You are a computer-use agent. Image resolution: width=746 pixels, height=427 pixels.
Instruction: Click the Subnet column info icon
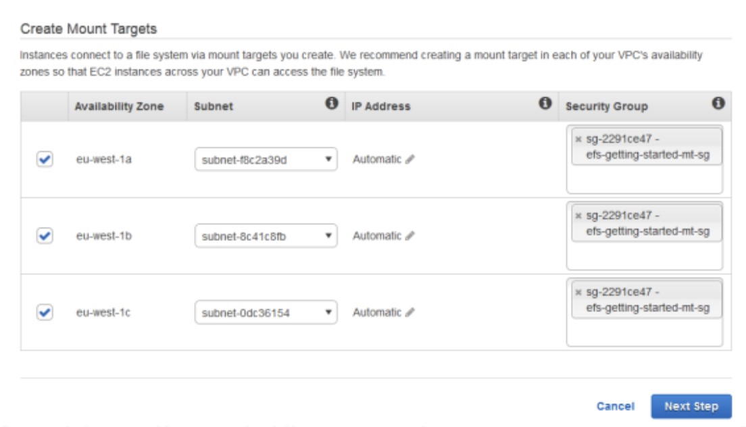(x=331, y=104)
